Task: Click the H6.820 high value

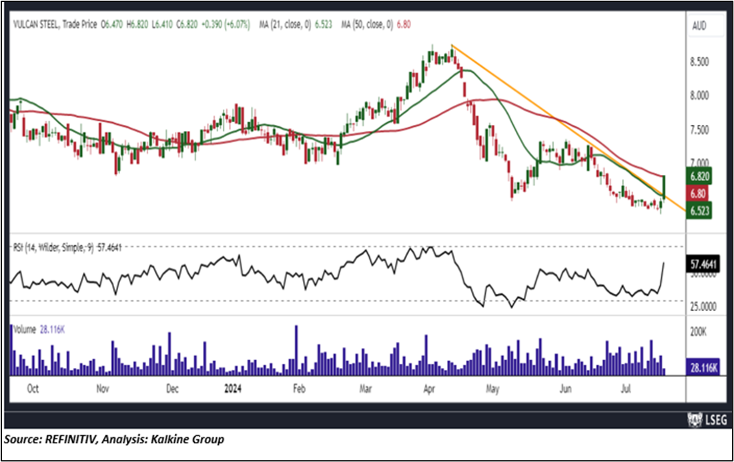Action: [x=137, y=24]
